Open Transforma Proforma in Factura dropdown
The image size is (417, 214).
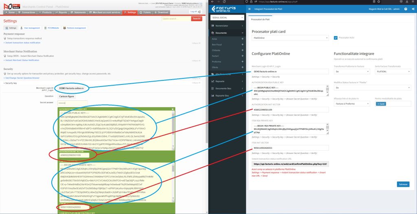point(352,71)
